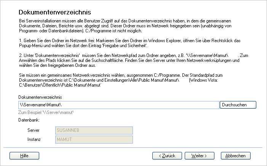The height and width of the screenshot is (166, 267).
Task: Click the paragraph starting 'Sie müssen ein gemeinsames'
Action: click(121, 80)
